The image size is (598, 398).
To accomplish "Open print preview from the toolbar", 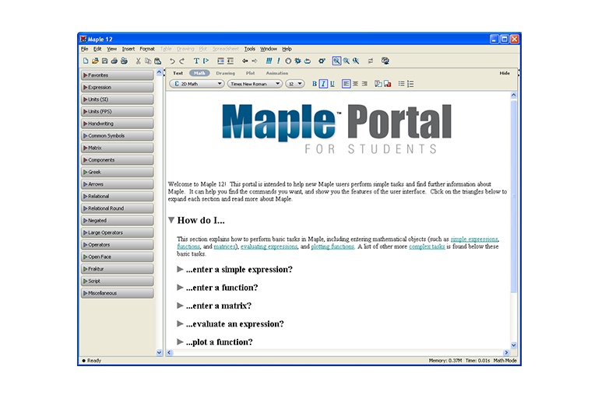I will [124, 61].
